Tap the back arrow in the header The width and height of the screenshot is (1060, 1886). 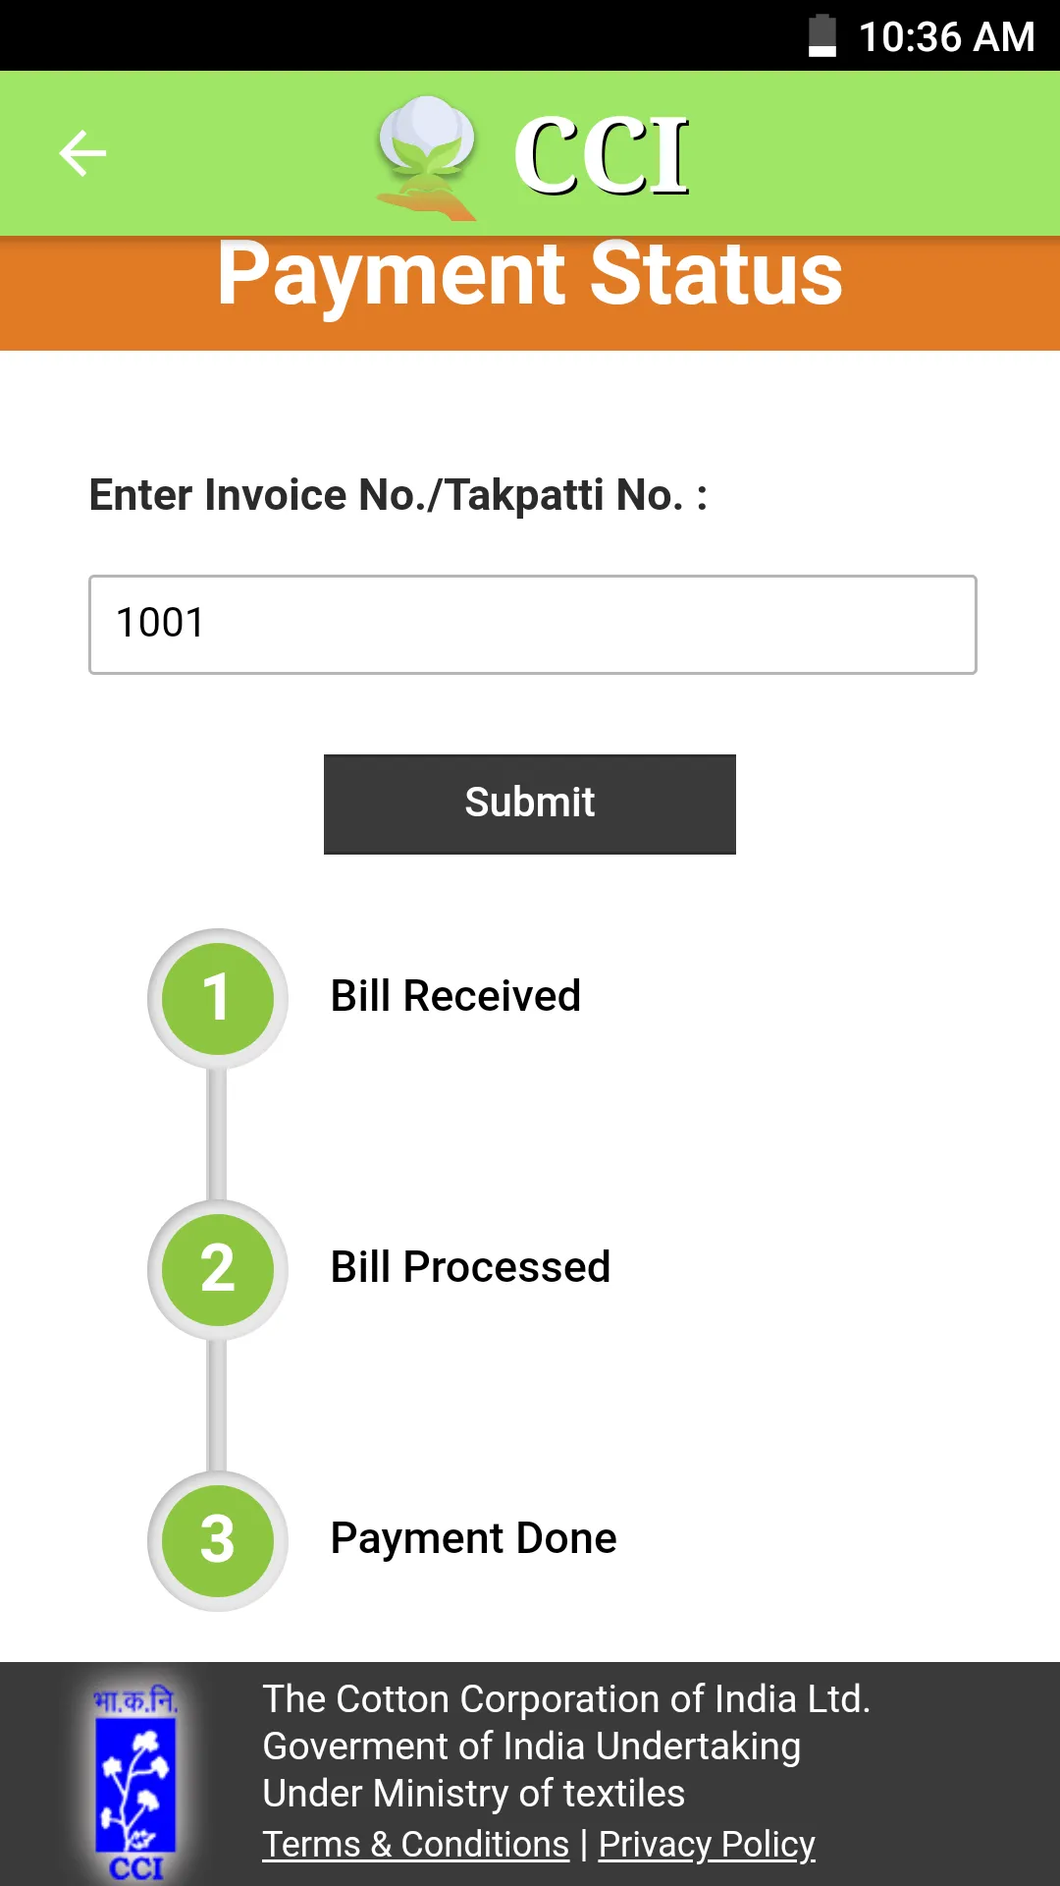[82, 152]
